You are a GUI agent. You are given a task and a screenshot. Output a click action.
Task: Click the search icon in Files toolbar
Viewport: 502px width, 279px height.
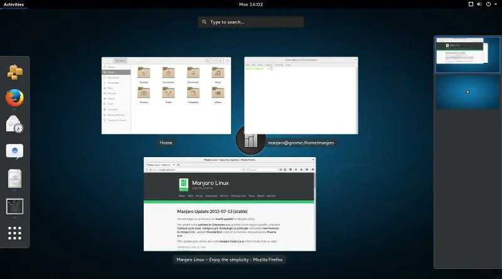(x=208, y=60)
